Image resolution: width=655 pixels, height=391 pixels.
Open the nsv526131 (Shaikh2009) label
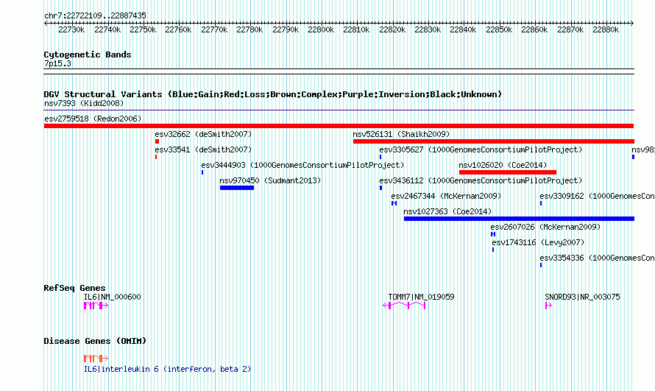click(401, 134)
